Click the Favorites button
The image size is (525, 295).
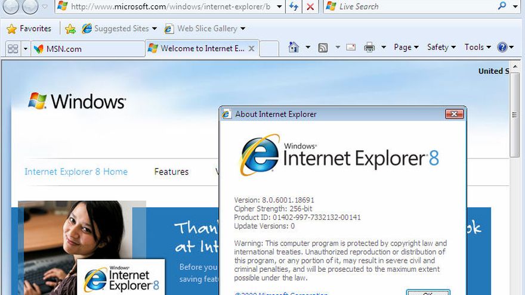point(29,29)
